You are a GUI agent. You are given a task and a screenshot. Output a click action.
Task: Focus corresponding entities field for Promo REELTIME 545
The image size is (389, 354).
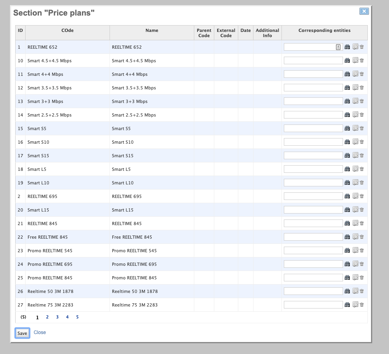pyautogui.click(x=313, y=251)
